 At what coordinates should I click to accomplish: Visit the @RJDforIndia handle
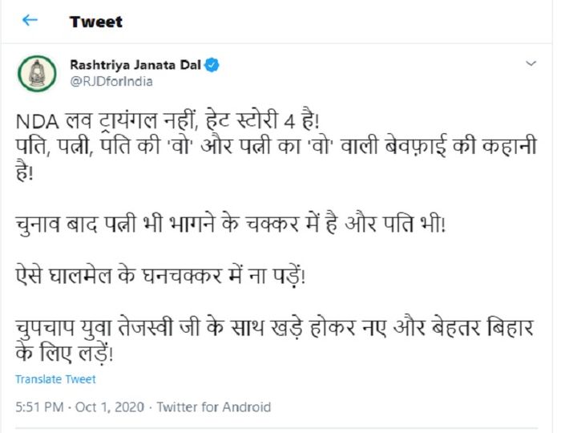point(111,81)
